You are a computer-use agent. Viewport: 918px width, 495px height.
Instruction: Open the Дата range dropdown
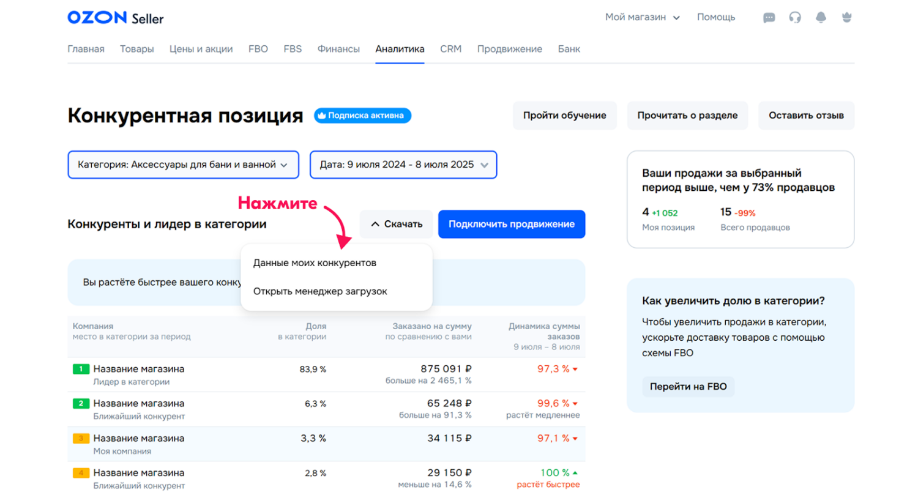(x=403, y=165)
